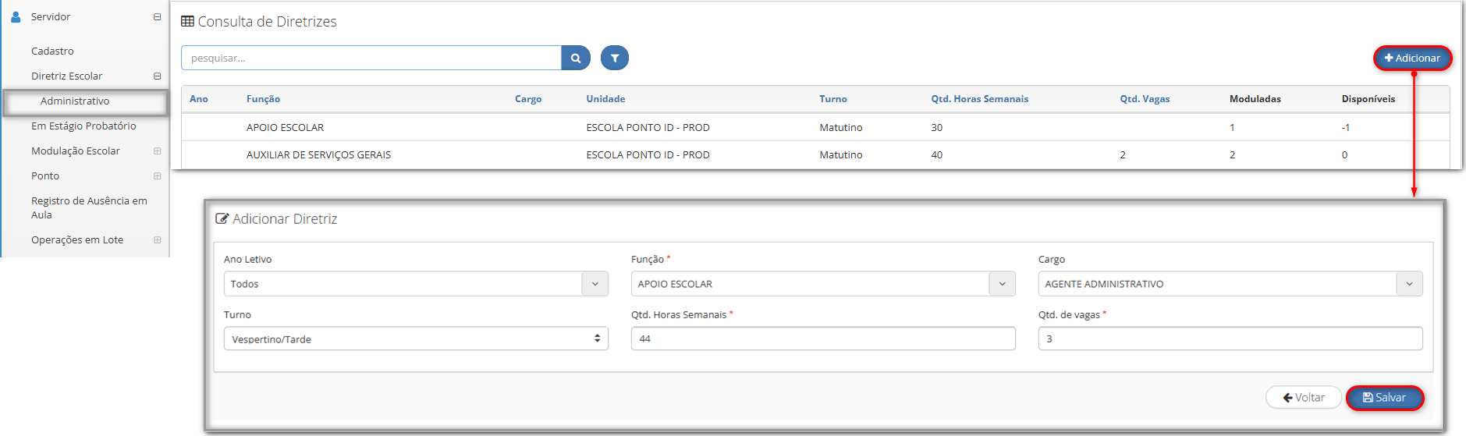Open the filter funnel button
The width and height of the screenshot is (1466, 436).
615,58
